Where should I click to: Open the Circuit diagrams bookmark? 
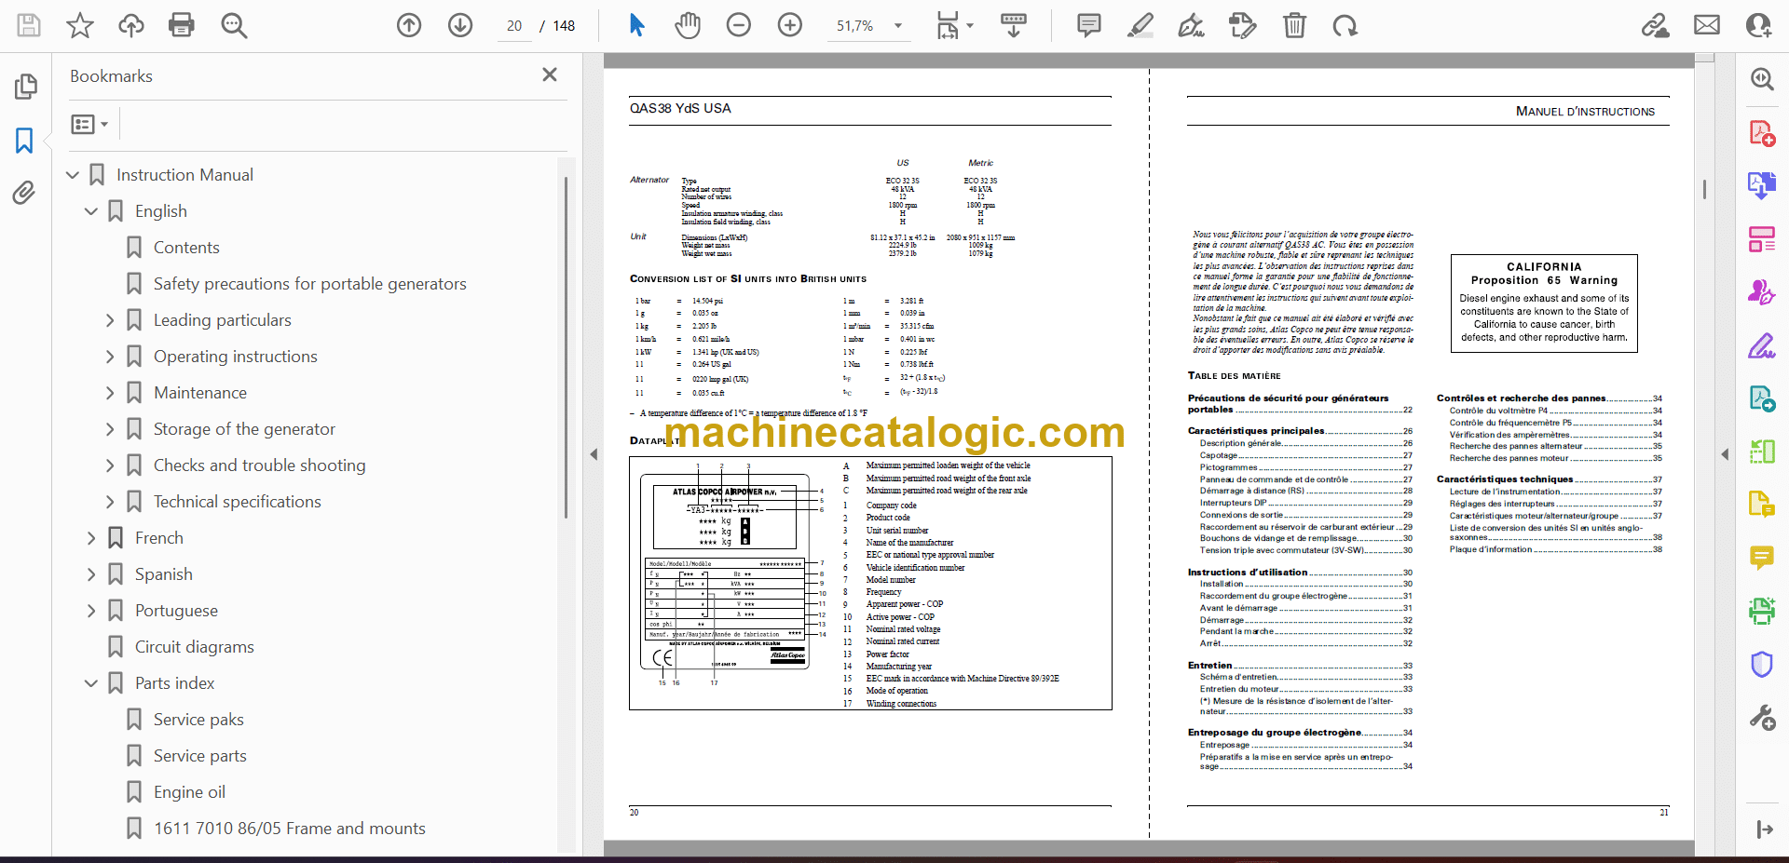pyautogui.click(x=194, y=647)
